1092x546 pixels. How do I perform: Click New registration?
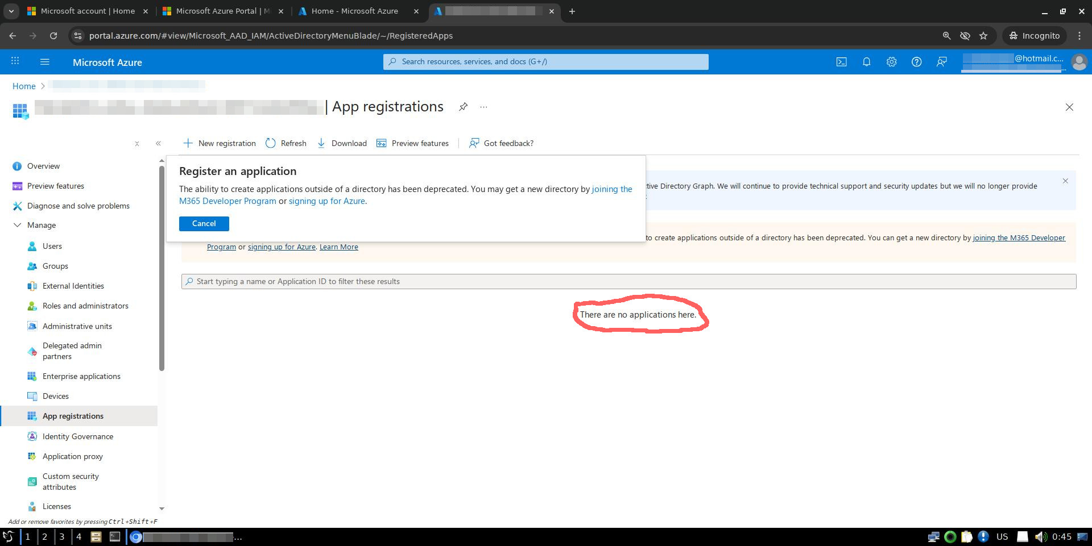click(x=220, y=143)
